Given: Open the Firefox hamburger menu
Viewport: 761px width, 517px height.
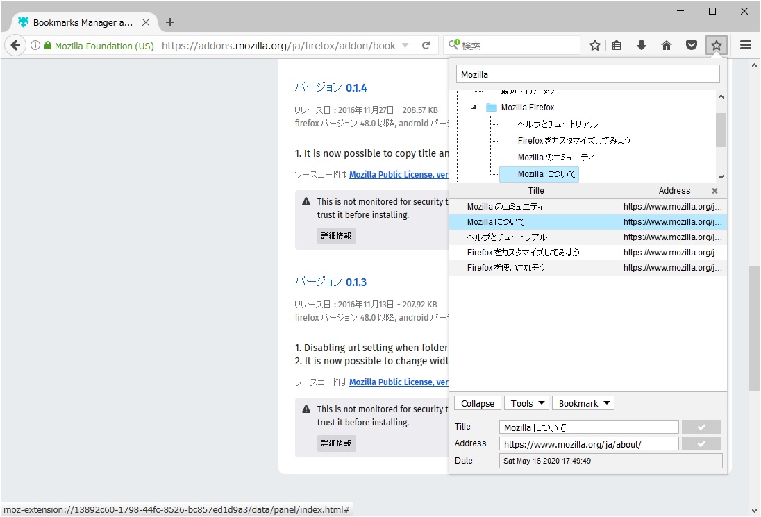Looking at the screenshot, I should (746, 46).
